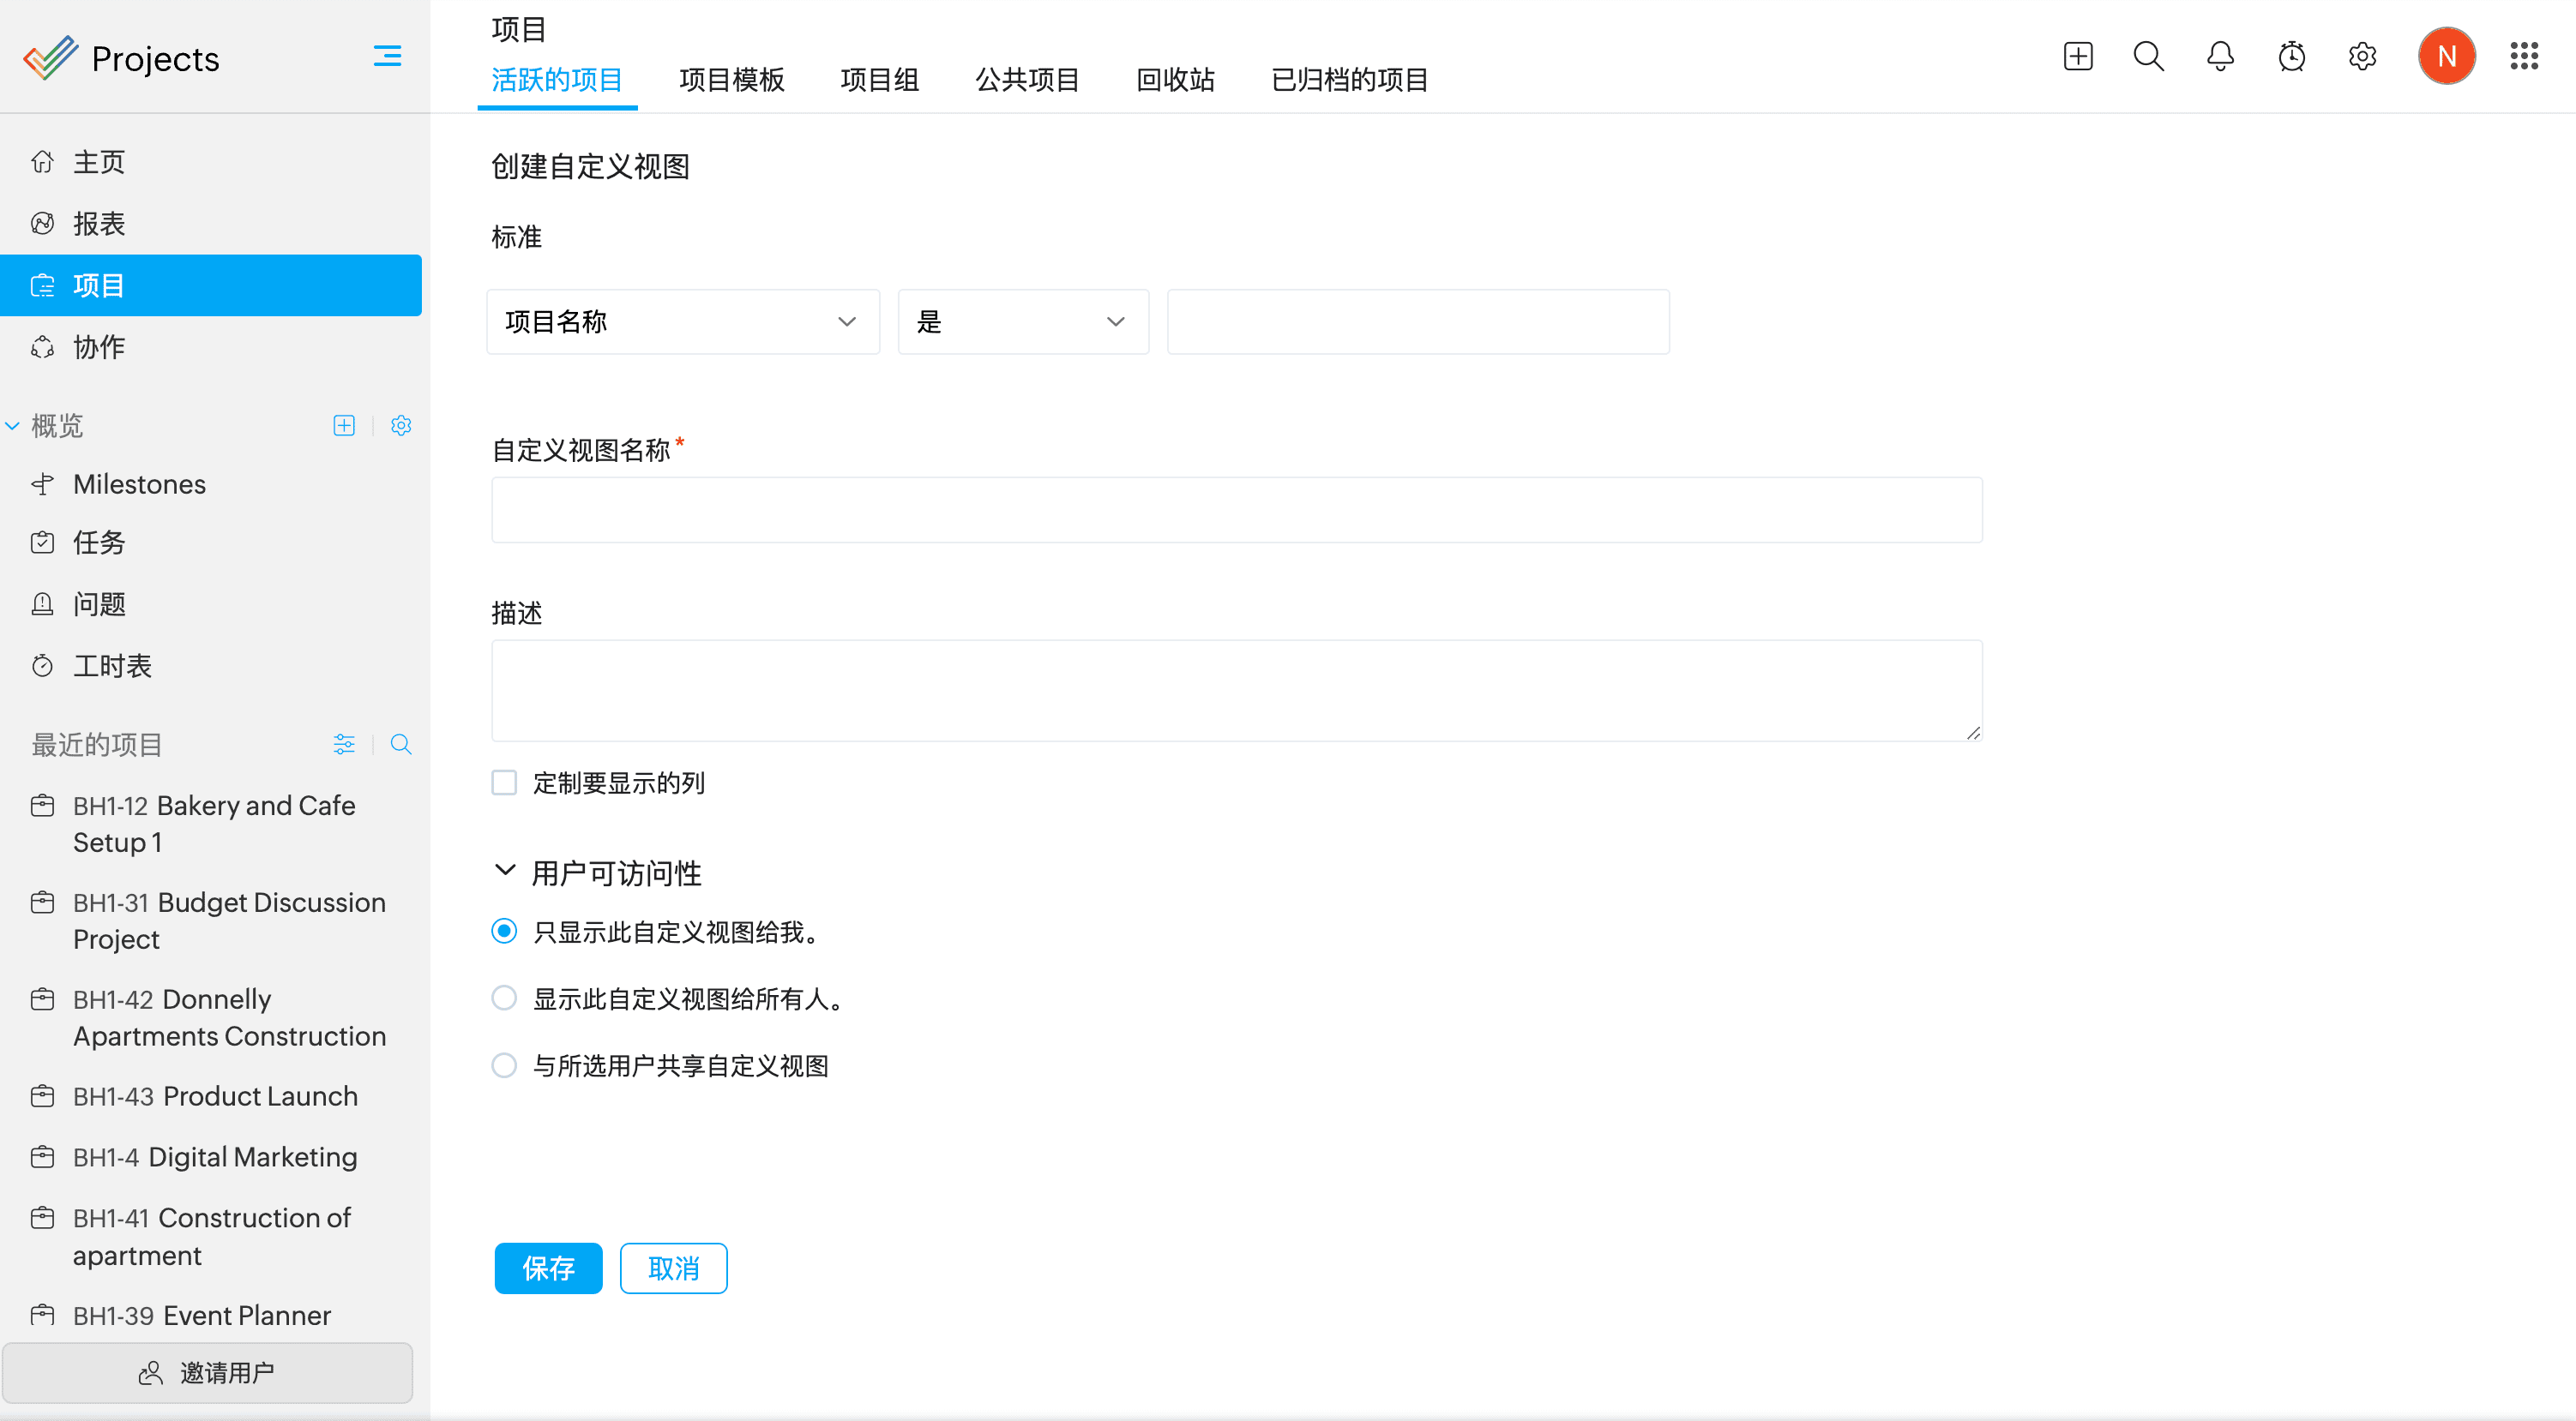Open the 项目名称 criteria dropdown
This screenshot has height=1421, width=2576.
682,321
